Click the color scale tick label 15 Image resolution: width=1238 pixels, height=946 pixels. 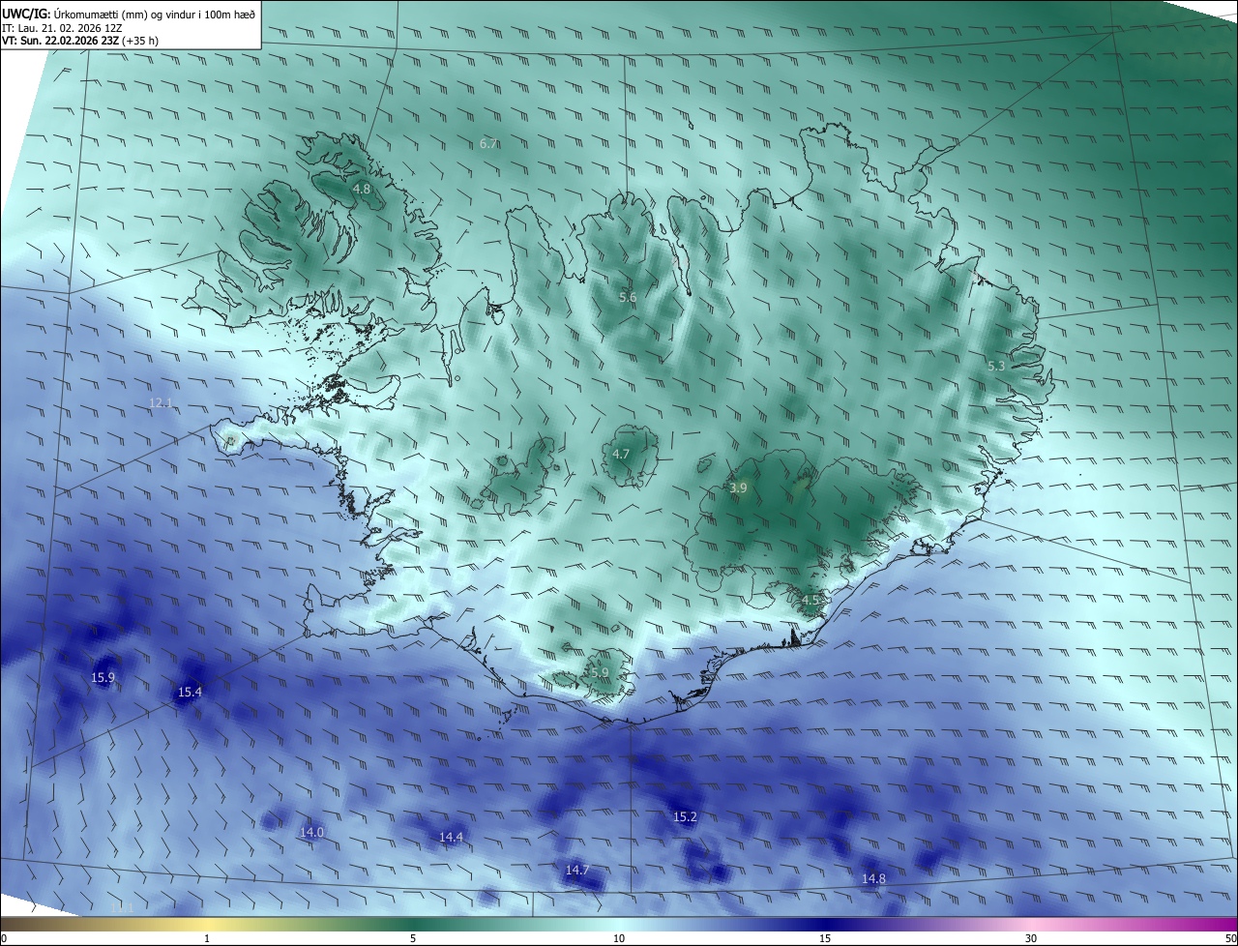[x=825, y=938]
